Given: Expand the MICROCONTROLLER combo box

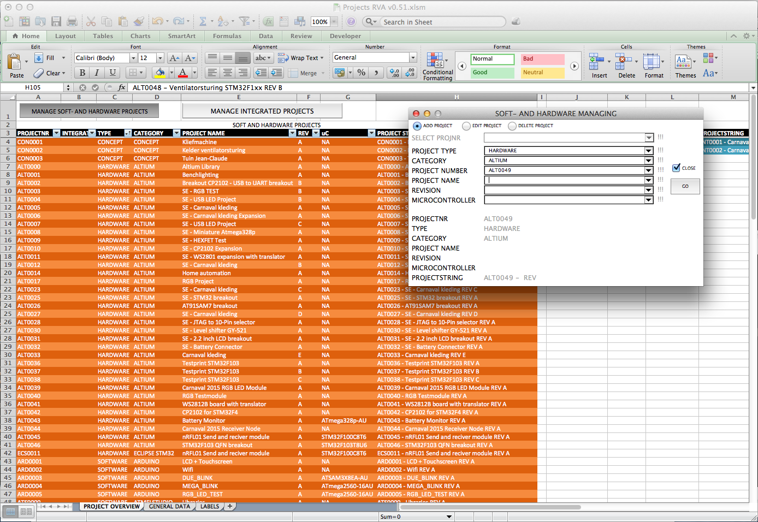Looking at the screenshot, I should pyautogui.click(x=648, y=200).
